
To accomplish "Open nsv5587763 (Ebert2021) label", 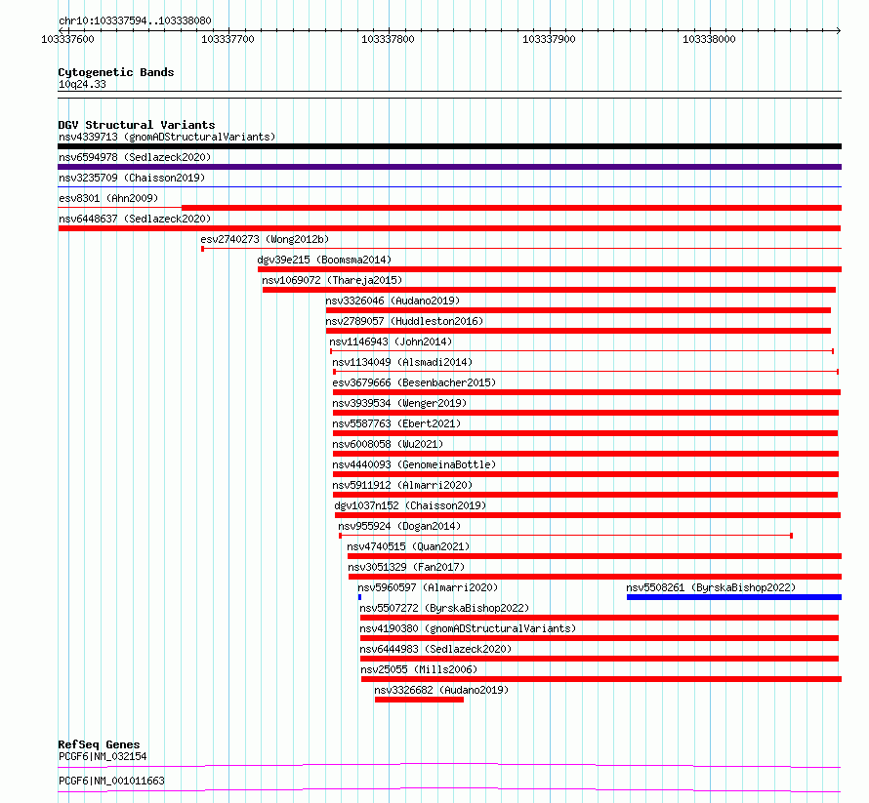I will [x=396, y=423].
